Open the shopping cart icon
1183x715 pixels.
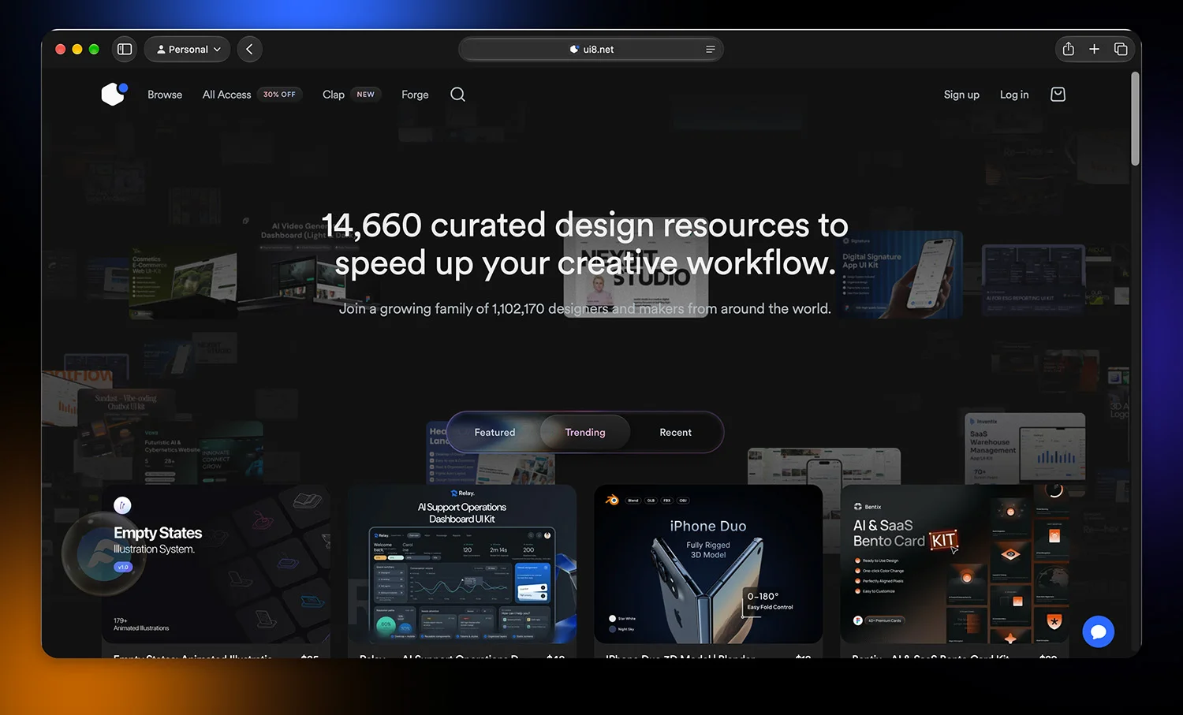[x=1058, y=95]
